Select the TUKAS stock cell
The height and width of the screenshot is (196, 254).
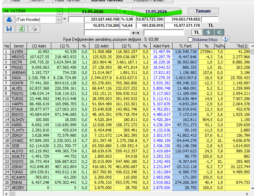point(19,172)
